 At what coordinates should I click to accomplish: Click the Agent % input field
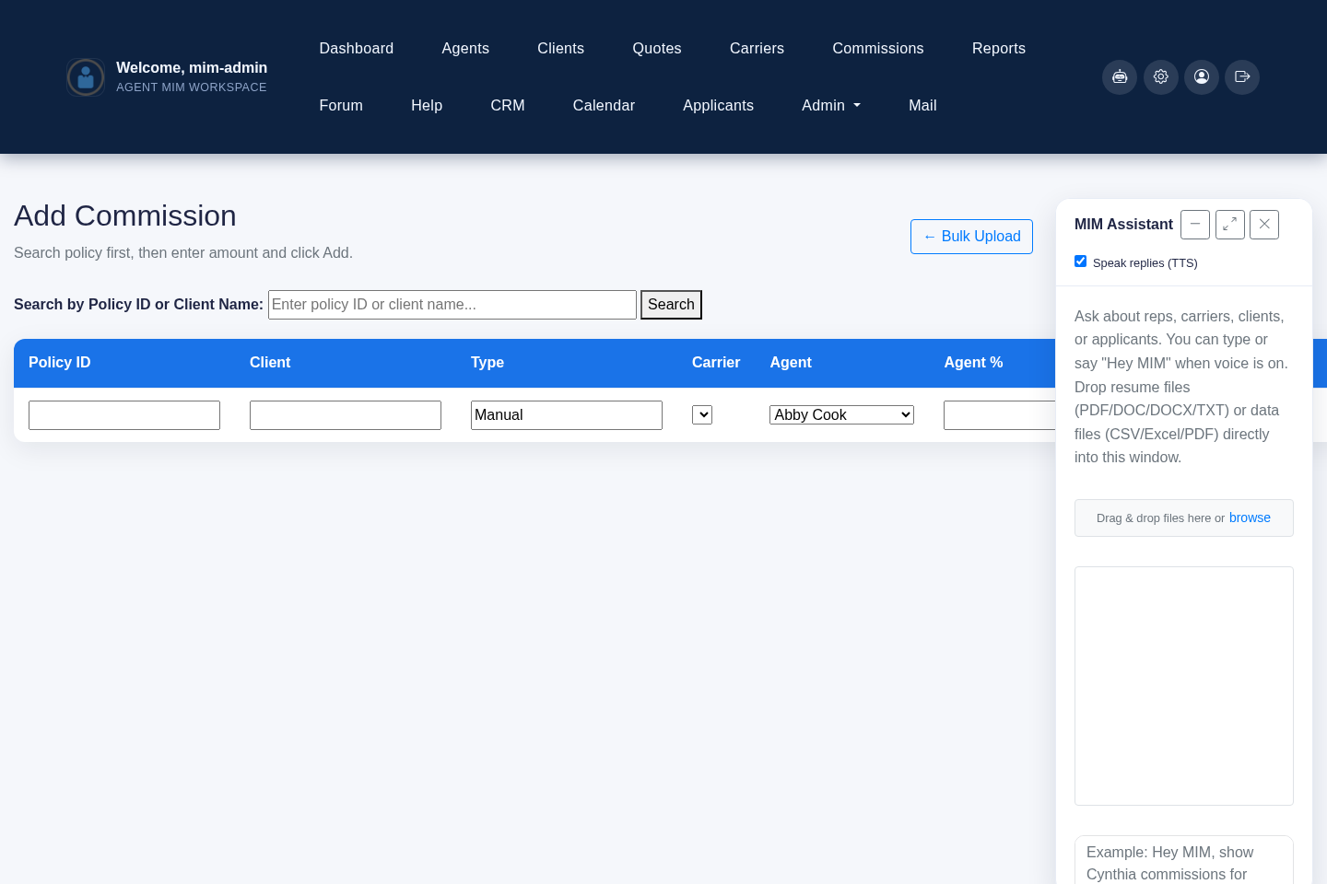[x=1000, y=415]
